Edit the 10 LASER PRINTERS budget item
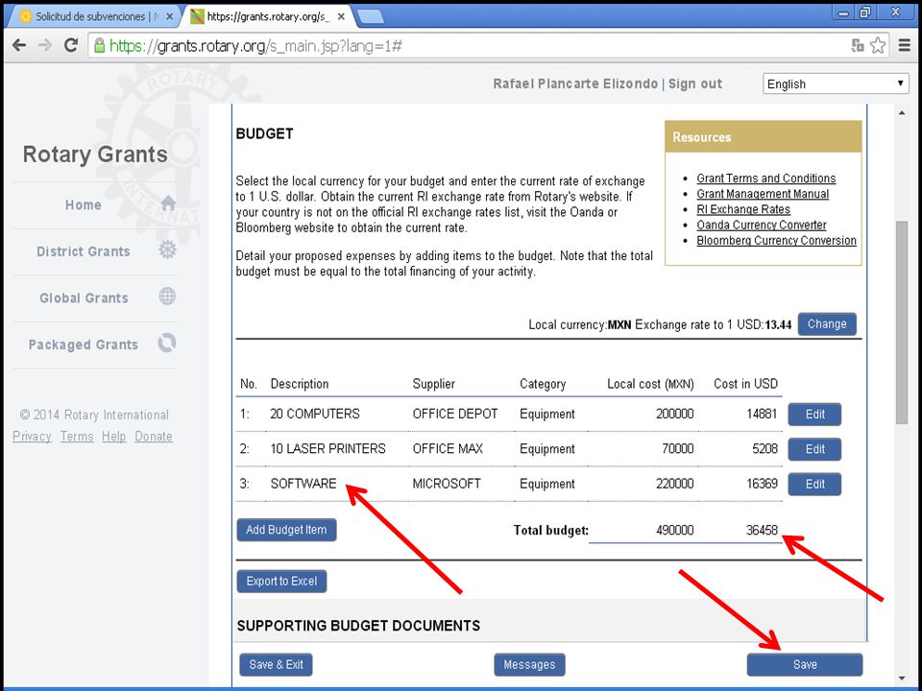The image size is (922, 691). click(x=814, y=449)
